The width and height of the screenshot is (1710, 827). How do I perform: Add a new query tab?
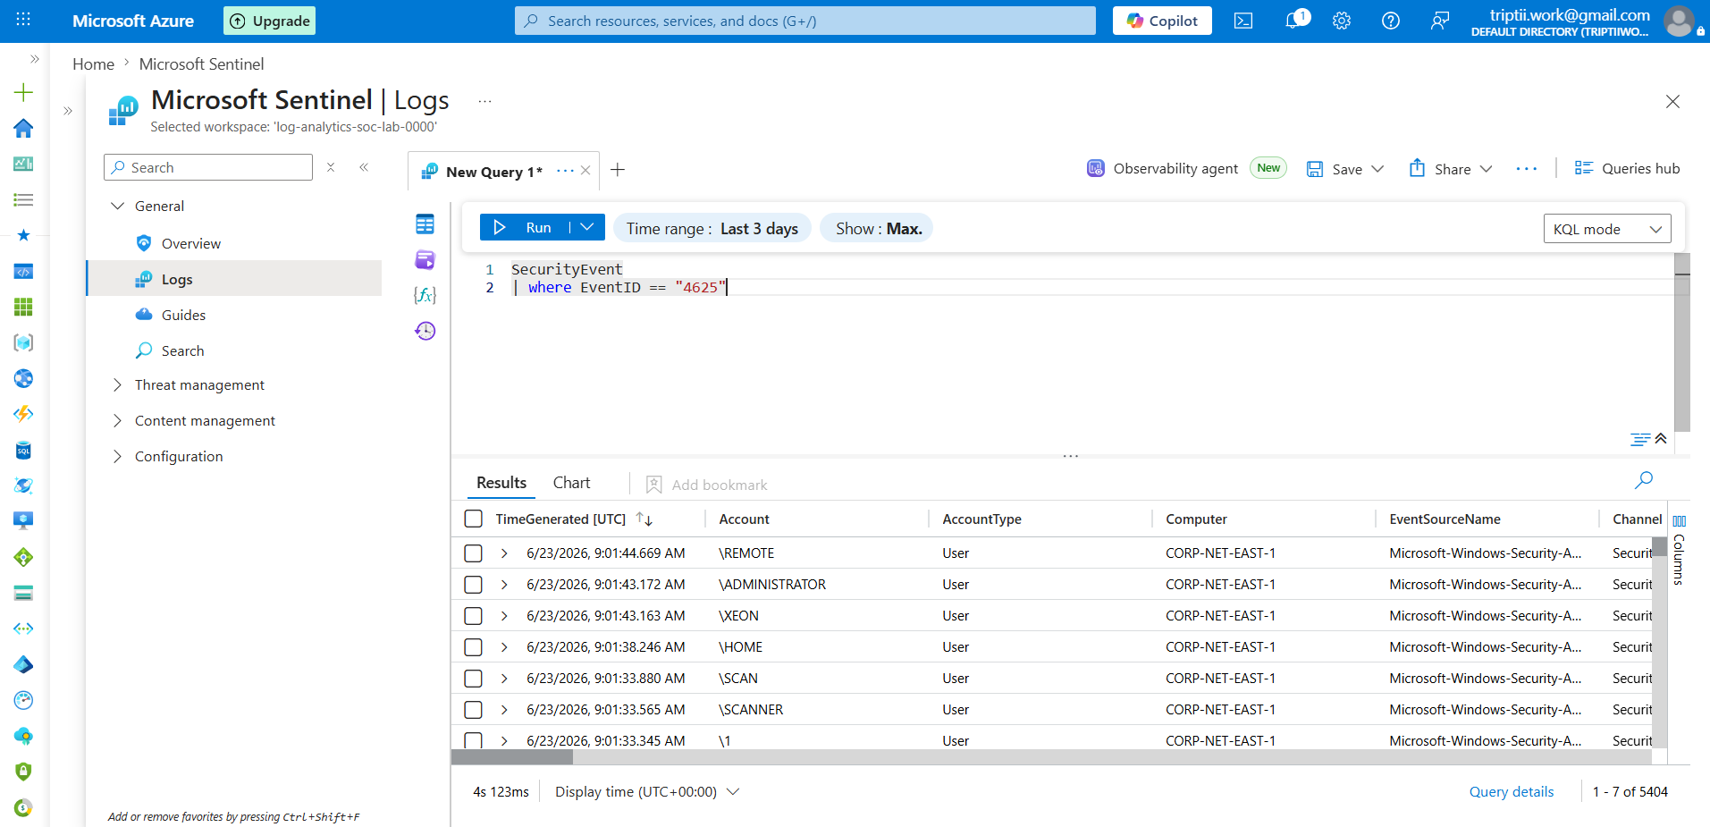pyautogui.click(x=618, y=170)
